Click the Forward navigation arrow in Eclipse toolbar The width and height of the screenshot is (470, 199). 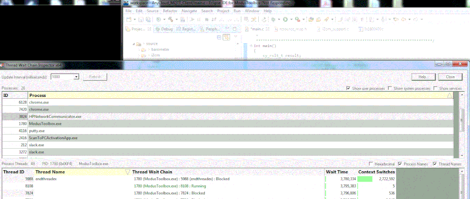click(415, 19)
